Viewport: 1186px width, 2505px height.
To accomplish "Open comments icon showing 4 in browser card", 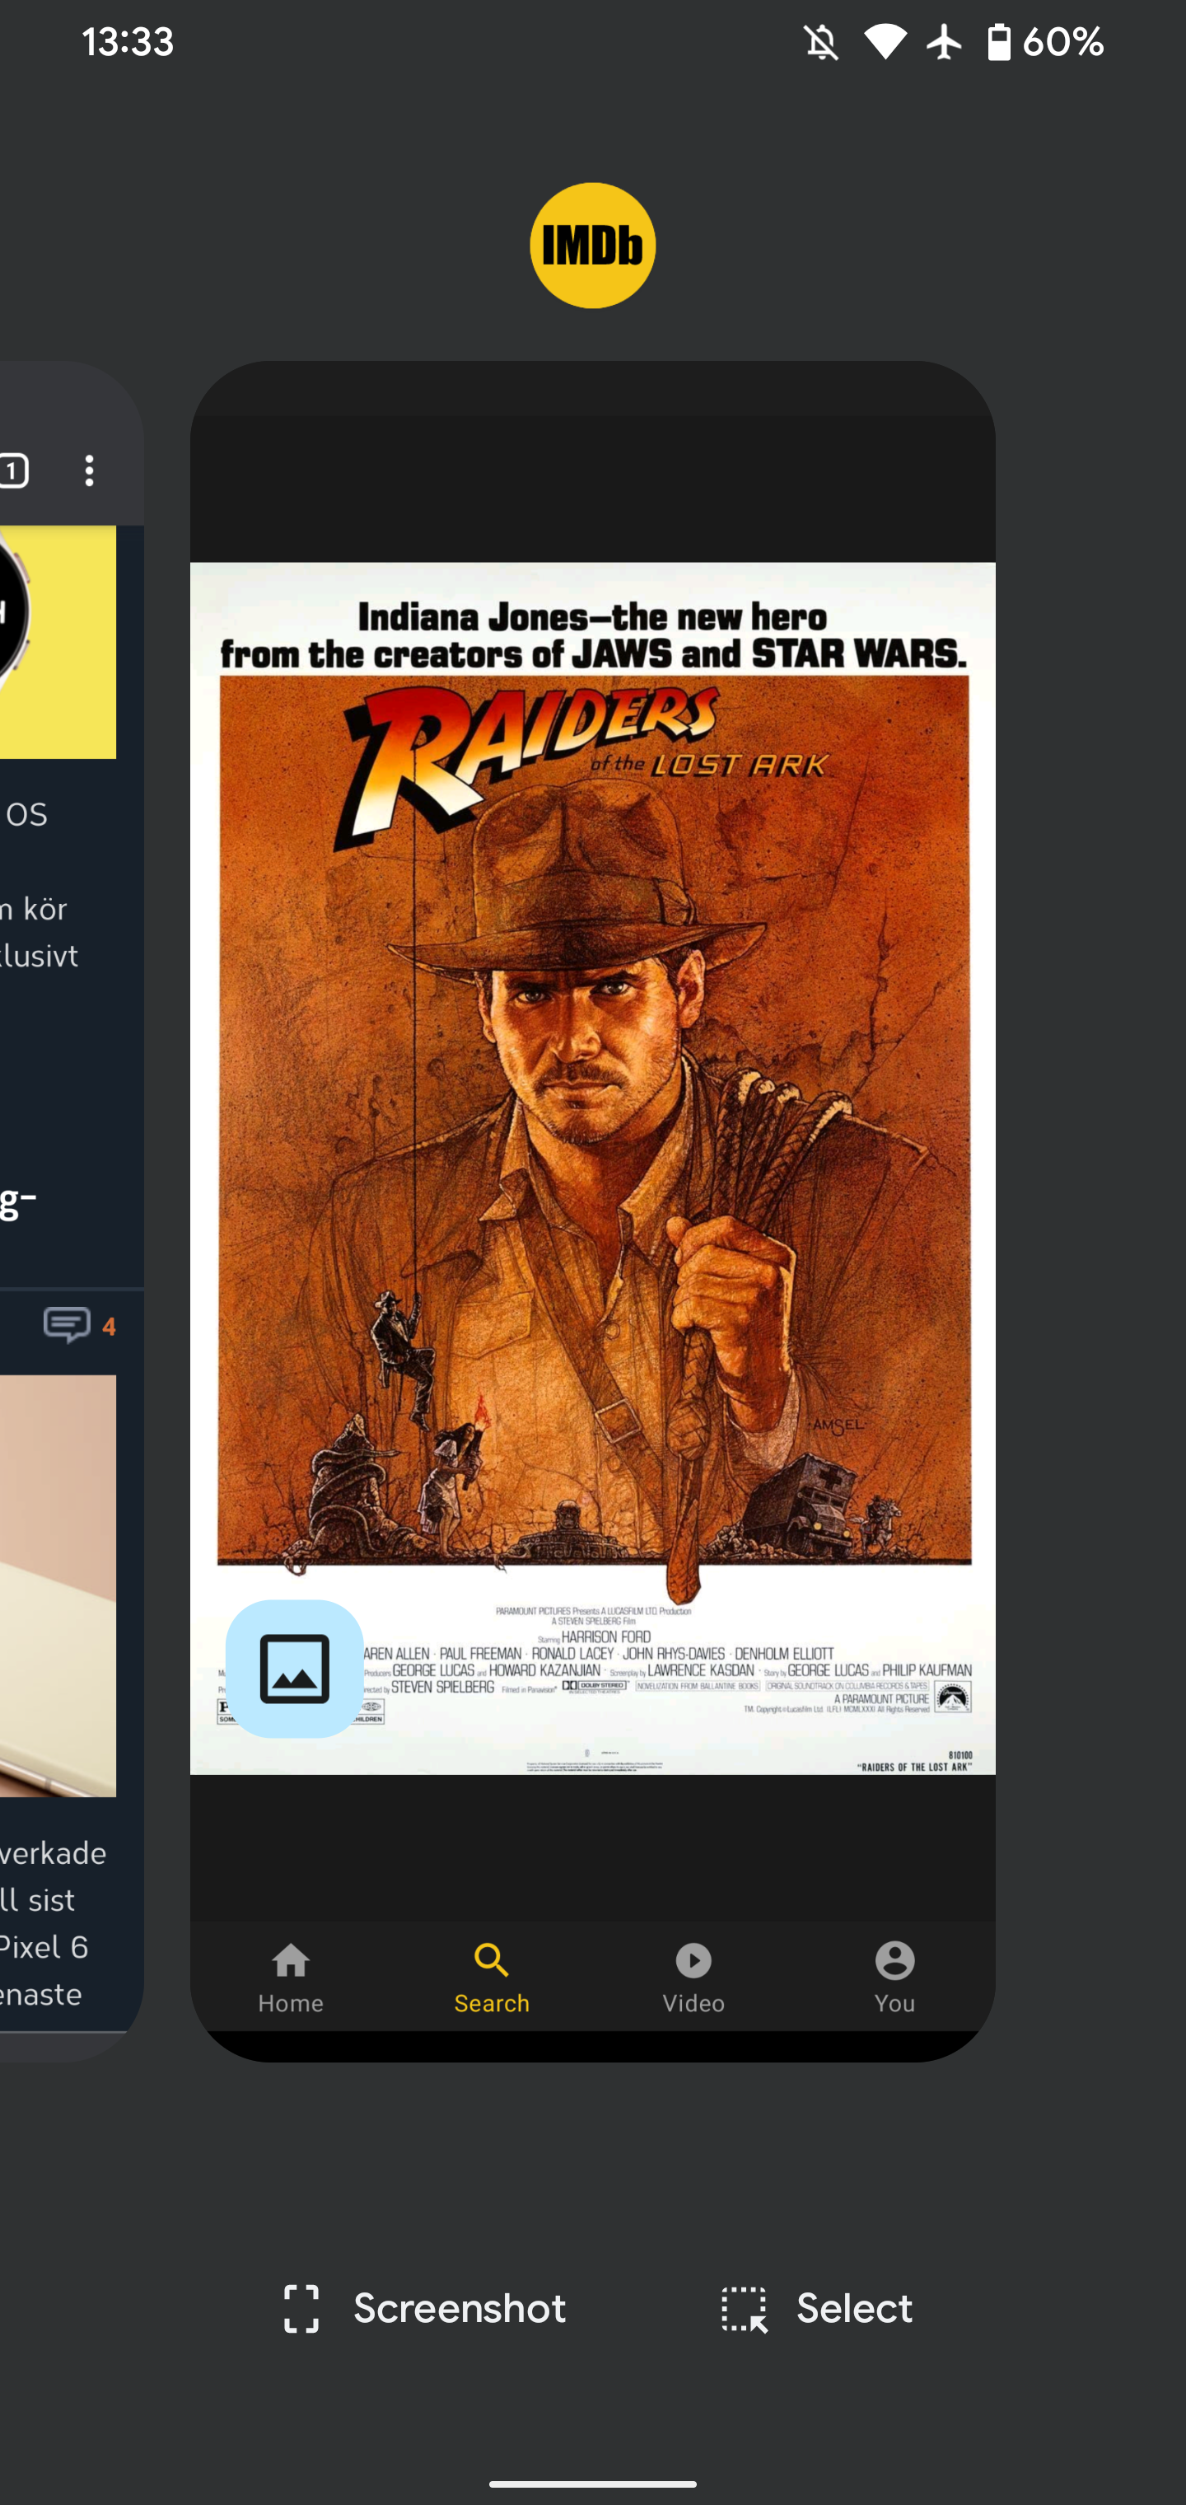I will pyautogui.click(x=80, y=1326).
